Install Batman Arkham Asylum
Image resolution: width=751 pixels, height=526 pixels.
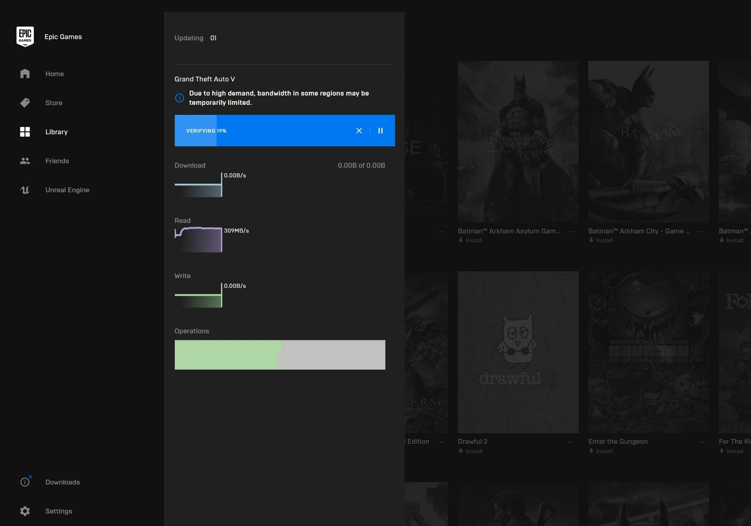click(470, 240)
